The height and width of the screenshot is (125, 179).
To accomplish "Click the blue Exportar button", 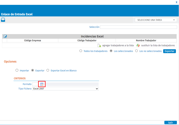I will (x=170, y=51).
